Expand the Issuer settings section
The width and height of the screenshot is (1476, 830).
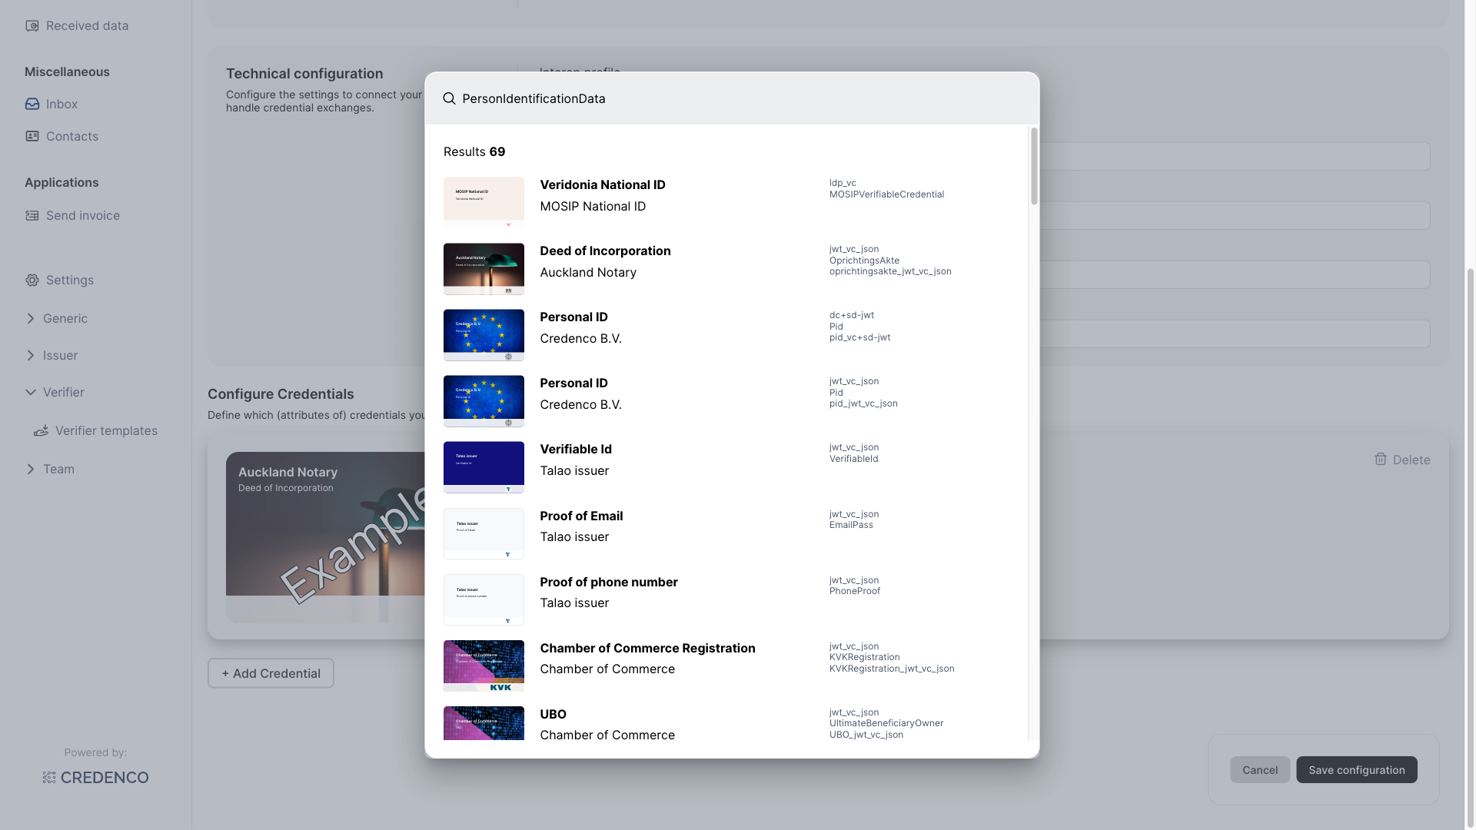click(60, 355)
